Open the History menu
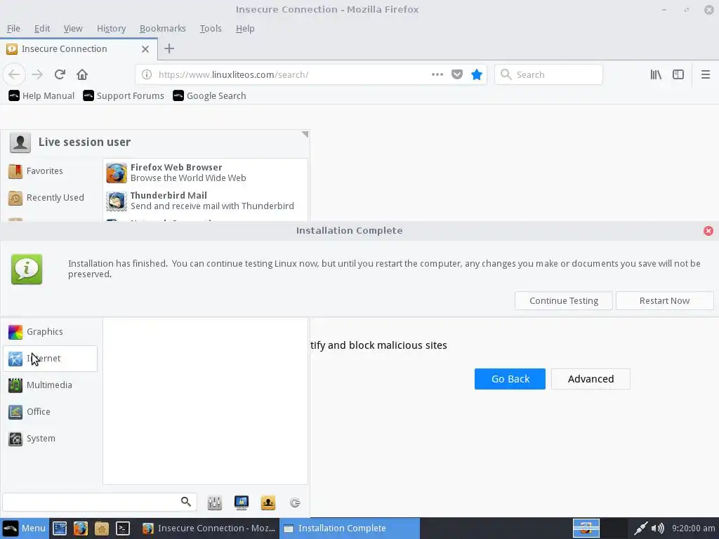This screenshot has height=539, width=719. [x=111, y=28]
